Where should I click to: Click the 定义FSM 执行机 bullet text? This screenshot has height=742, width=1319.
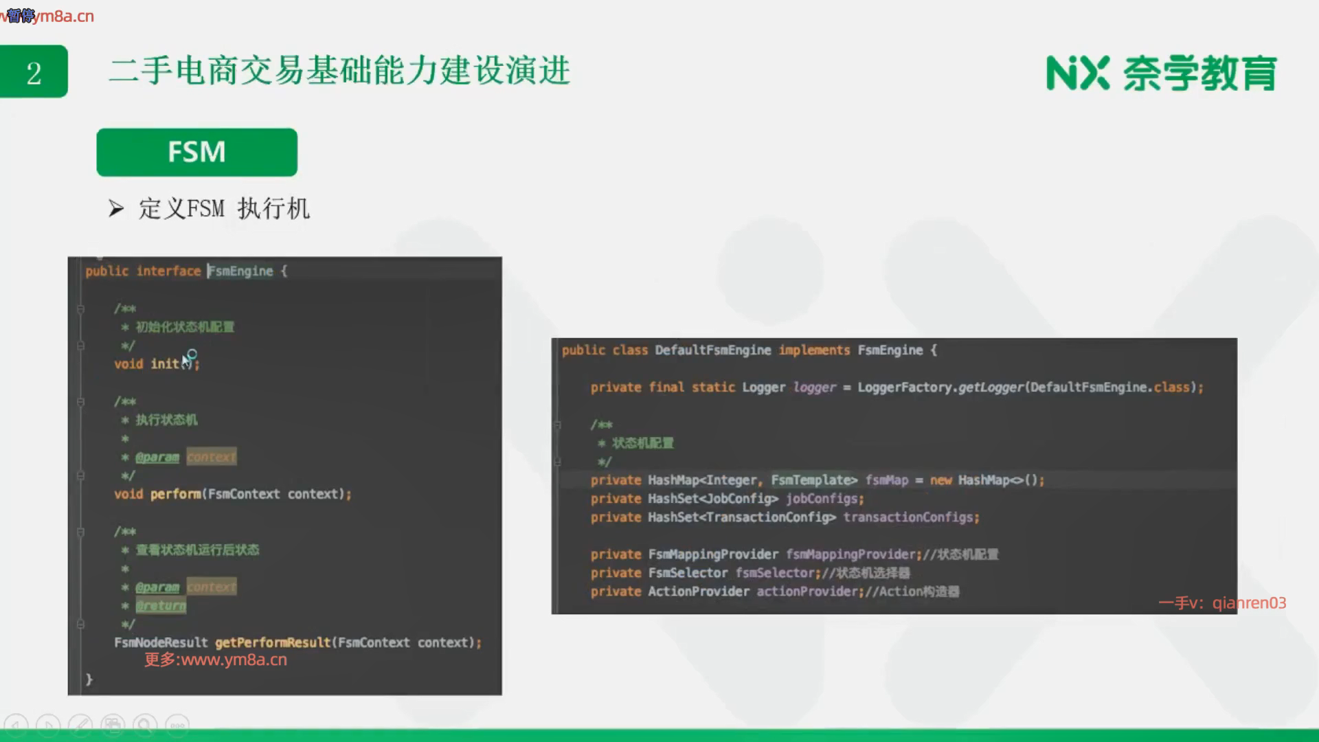(x=224, y=208)
